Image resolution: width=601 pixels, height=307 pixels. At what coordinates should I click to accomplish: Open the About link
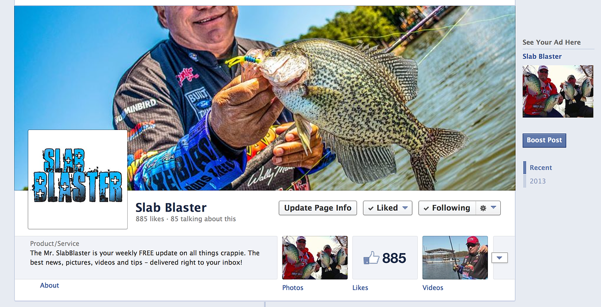click(50, 285)
